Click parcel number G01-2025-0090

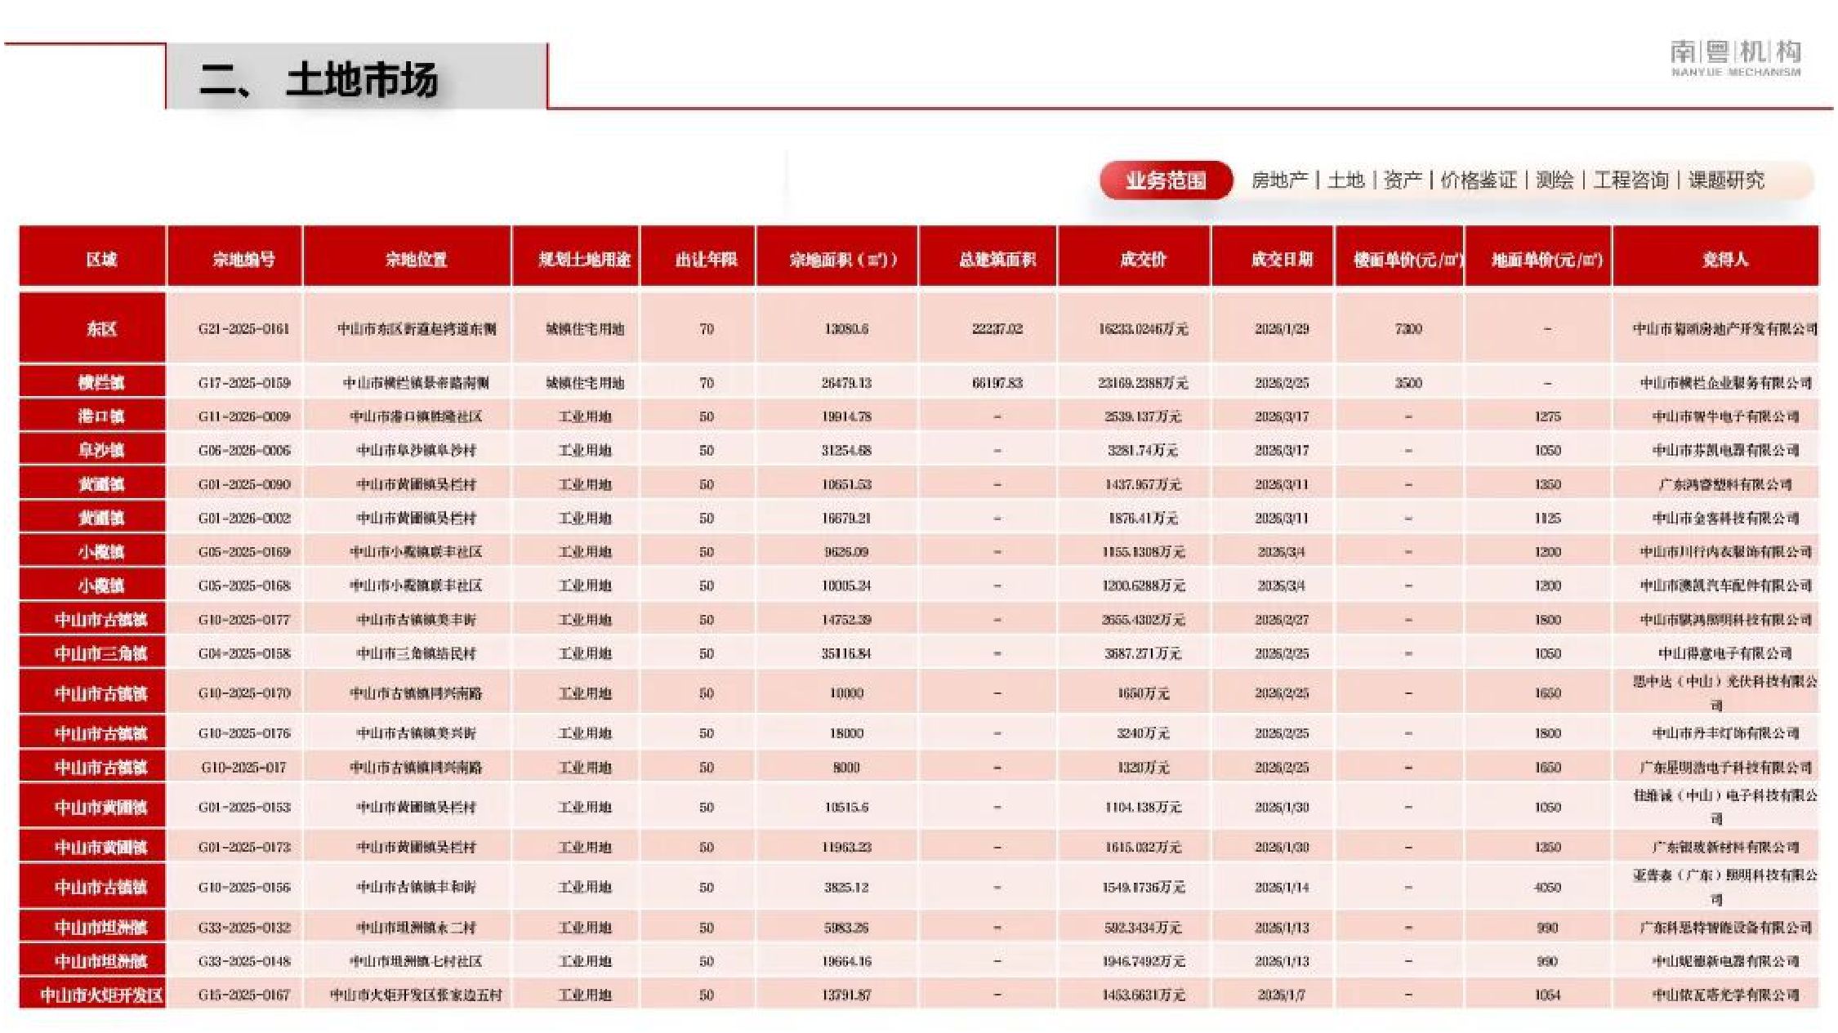click(243, 484)
